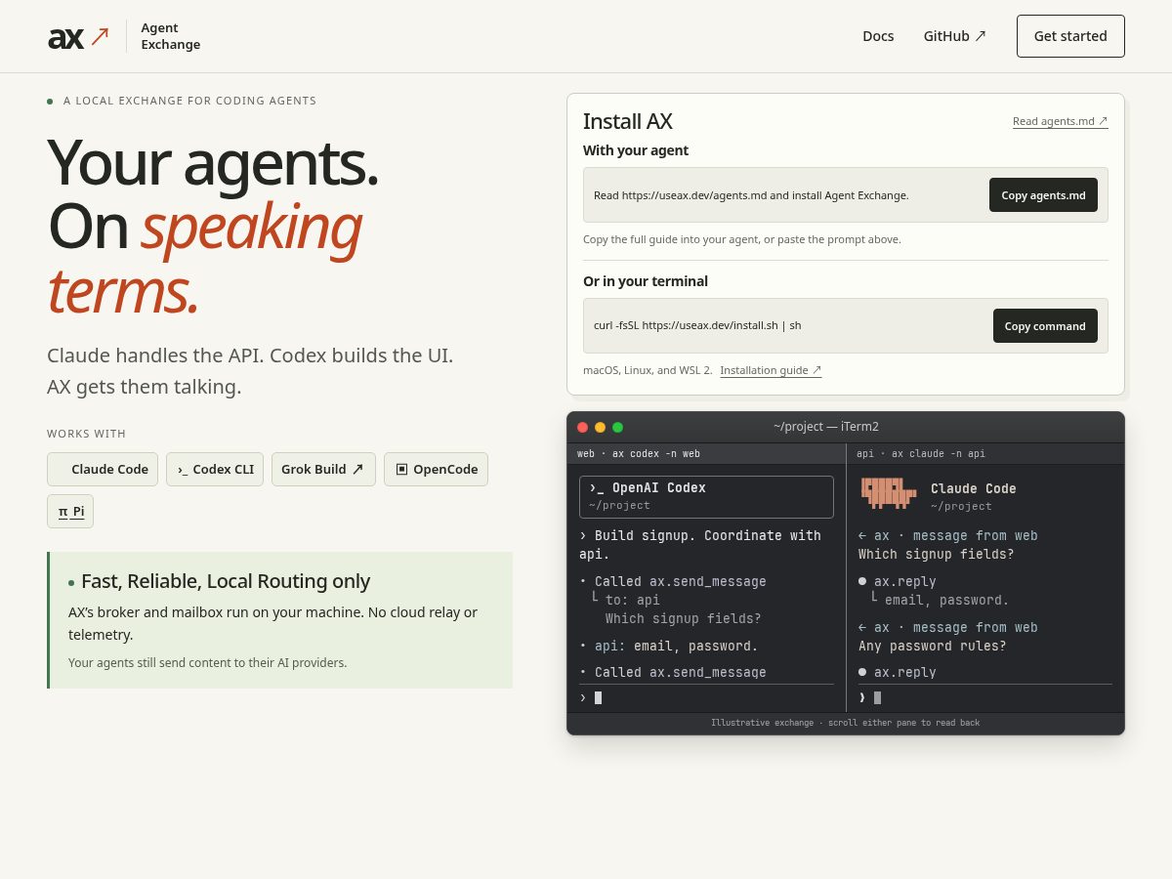This screenshot has height=879, width=1172.
Task: Click the 'Agent Exchange' brand text
Action: [x=171, y=36]
